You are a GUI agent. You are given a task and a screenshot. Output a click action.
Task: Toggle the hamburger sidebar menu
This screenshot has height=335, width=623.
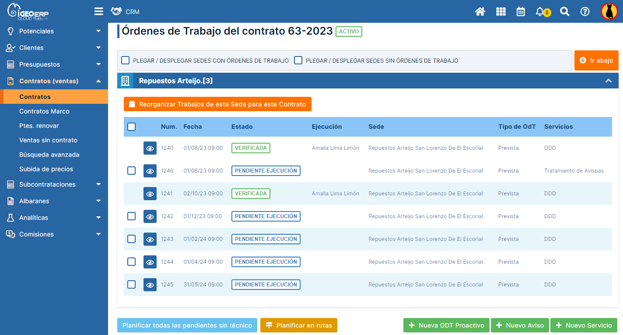(x=99, y=11)
